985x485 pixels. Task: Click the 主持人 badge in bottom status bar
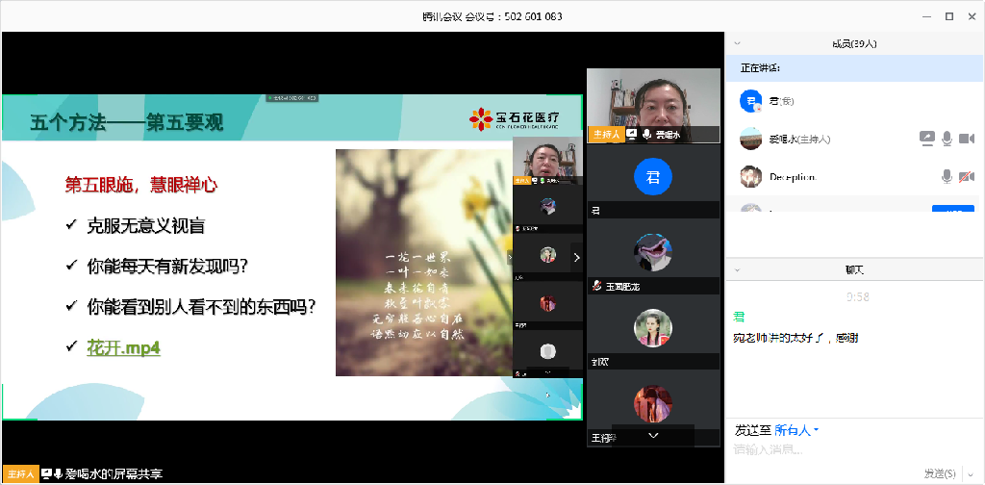point(21,474)
